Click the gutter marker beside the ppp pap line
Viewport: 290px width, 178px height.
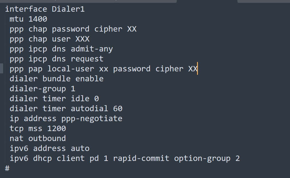(x=1, y=69)
